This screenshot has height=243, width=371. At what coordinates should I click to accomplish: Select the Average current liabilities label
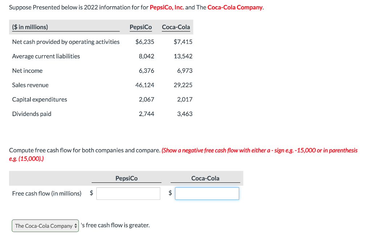click(46, 56)
